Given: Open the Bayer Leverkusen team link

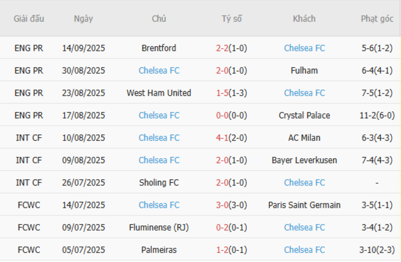Looking at the screenshot, I should coord(304,160).
